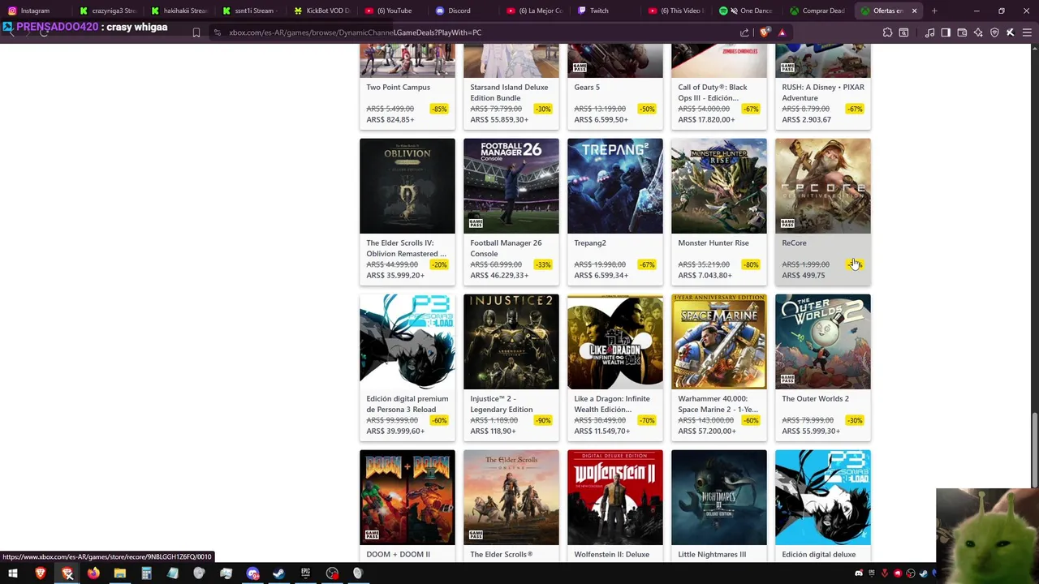1039x584 pixels.
Task: Open the Gears 5 game link
Action: click(x=587, y=87)
